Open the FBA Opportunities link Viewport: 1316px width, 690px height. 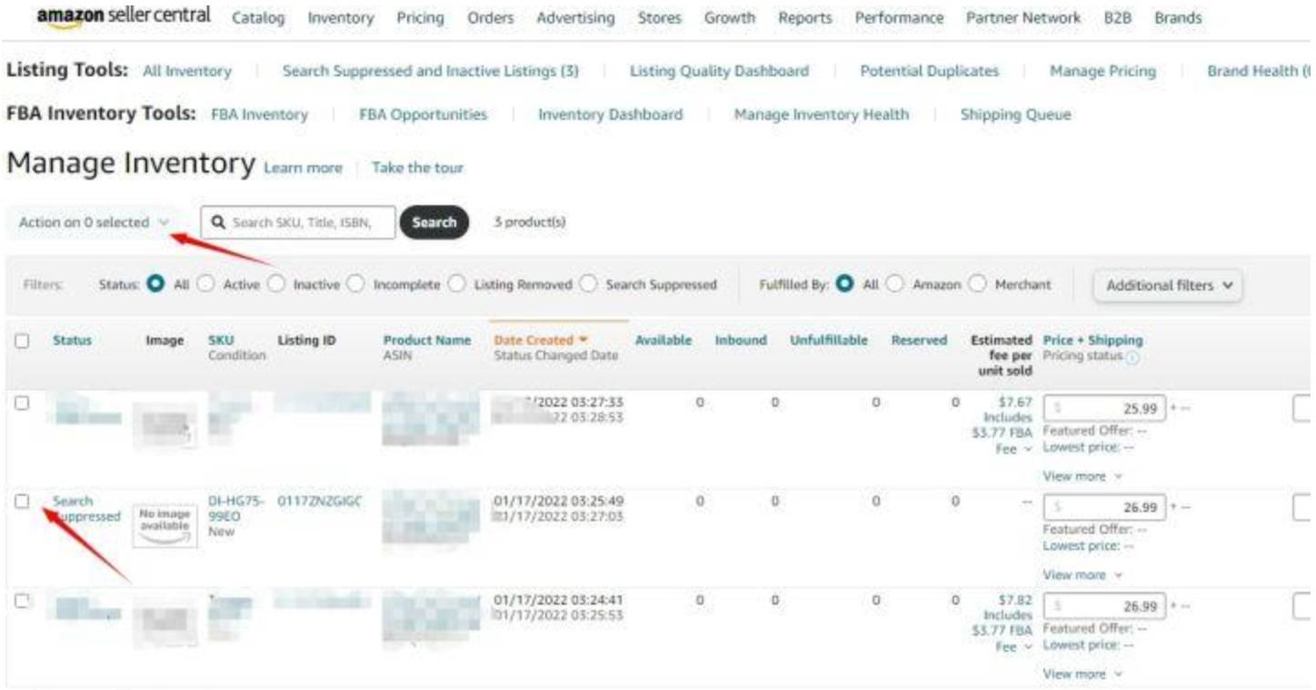[x=424, y=114]
